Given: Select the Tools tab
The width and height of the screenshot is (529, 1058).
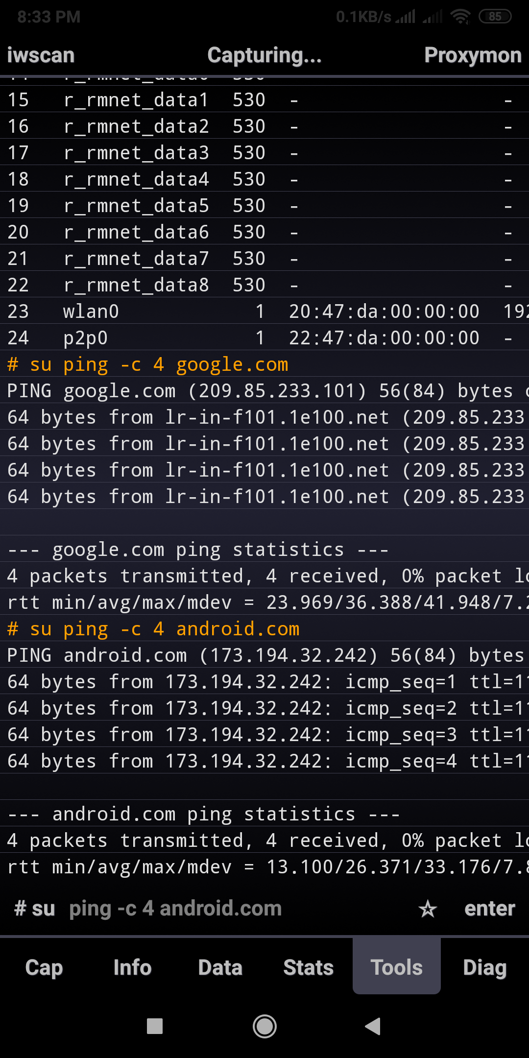Looking at the screenshot, I should point(397,967).
